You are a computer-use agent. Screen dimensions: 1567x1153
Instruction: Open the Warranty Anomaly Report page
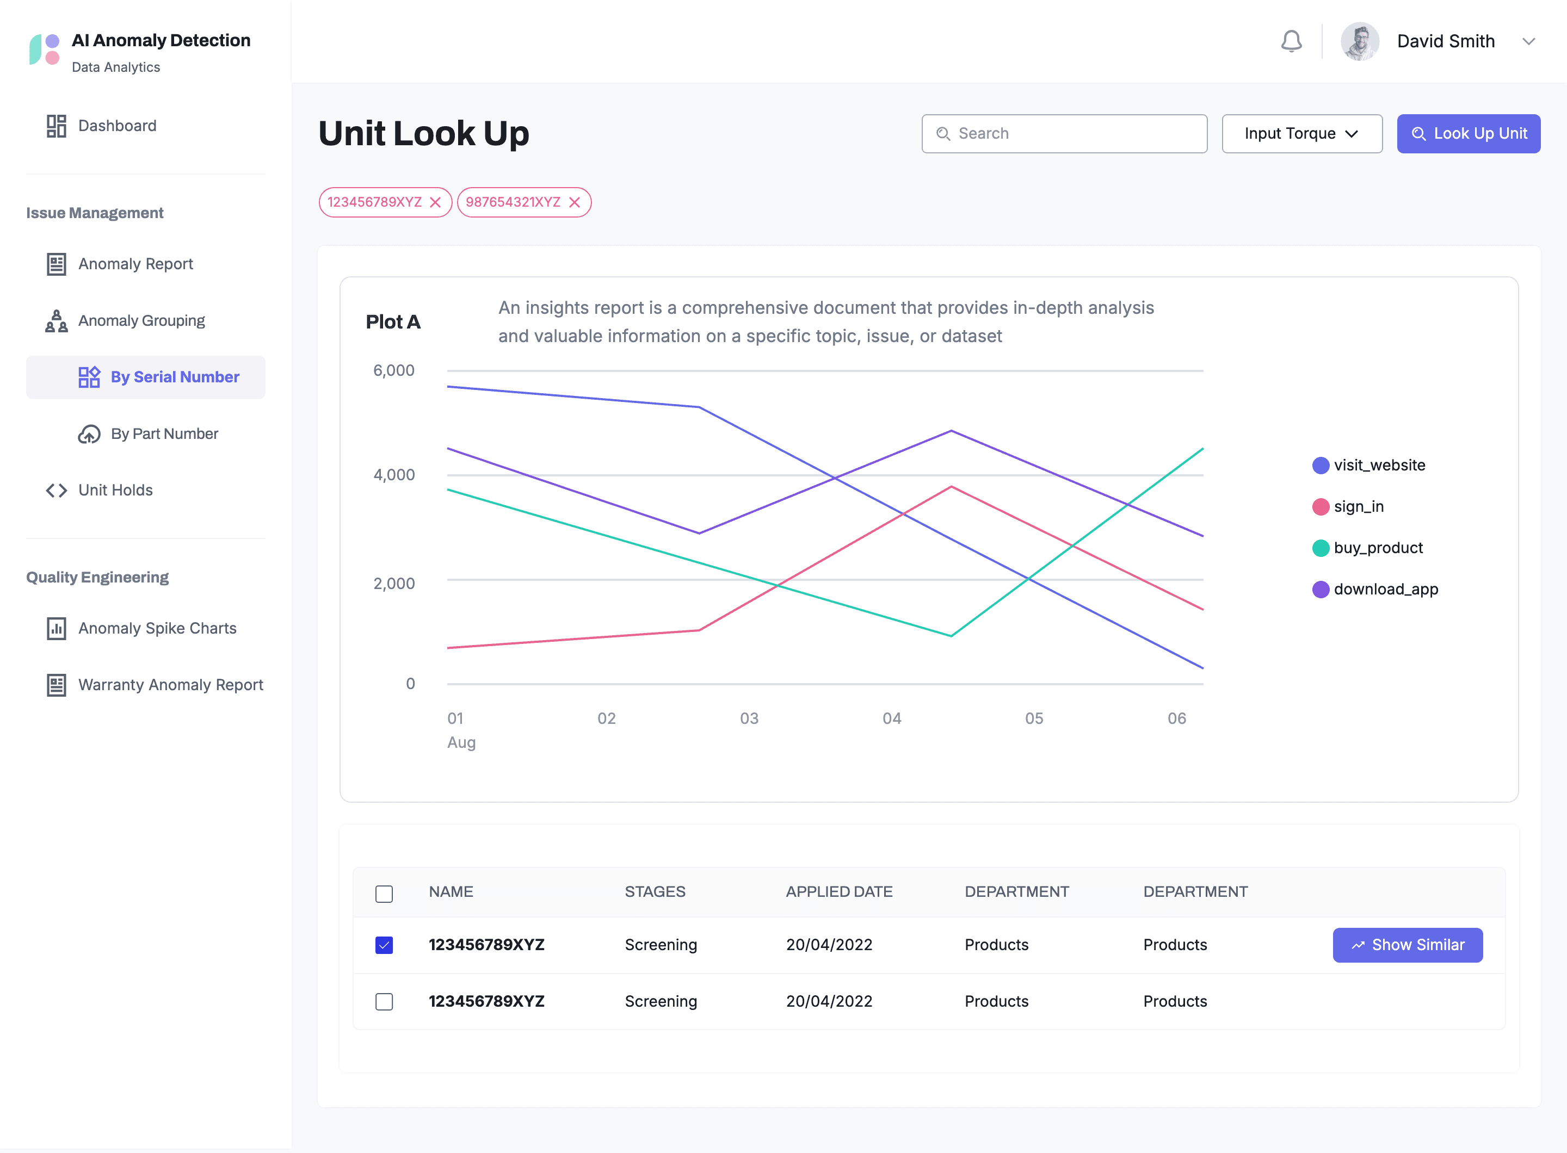coord(170,685)
